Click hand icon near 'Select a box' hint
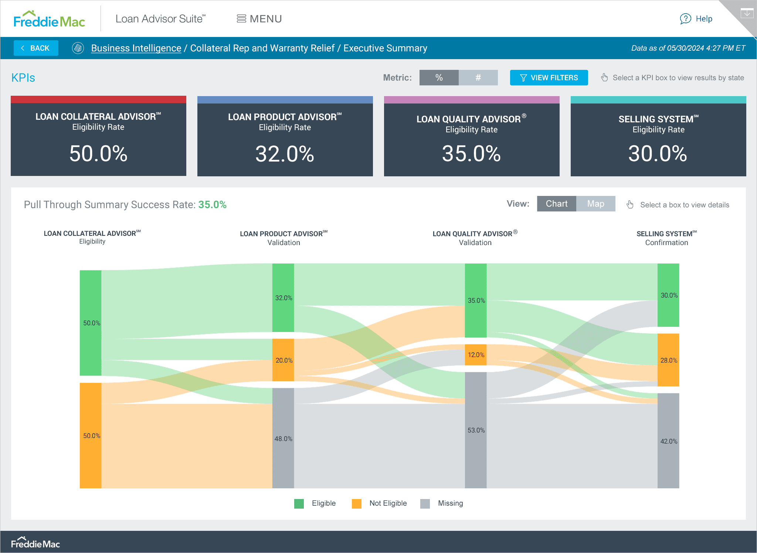 point(630,204)
